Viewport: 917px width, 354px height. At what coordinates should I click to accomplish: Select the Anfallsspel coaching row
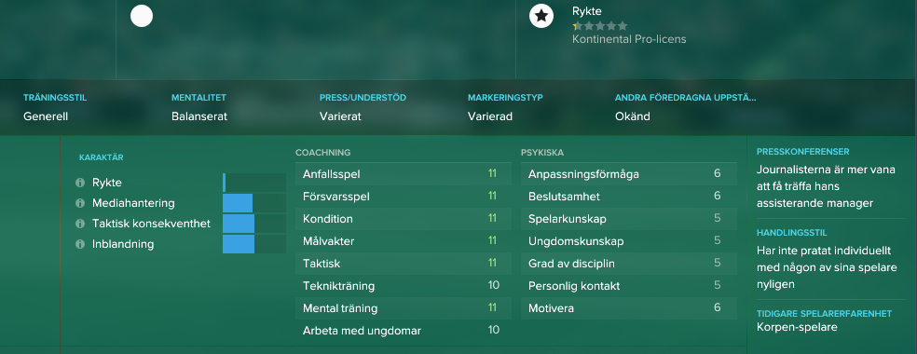click(403, 174)
